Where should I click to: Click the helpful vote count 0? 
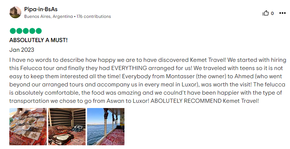(x=272, y=13)
